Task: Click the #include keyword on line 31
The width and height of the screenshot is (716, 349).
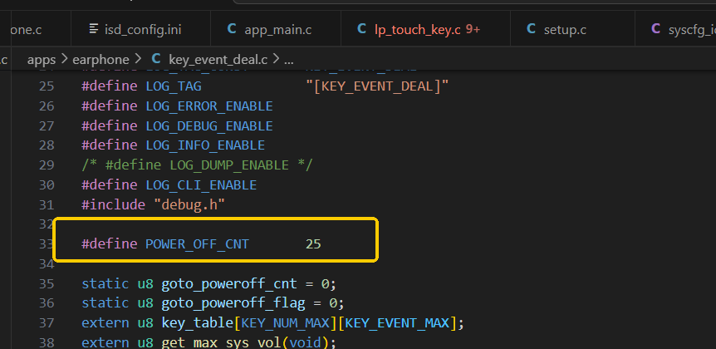Action: click(x=113, y=204)
